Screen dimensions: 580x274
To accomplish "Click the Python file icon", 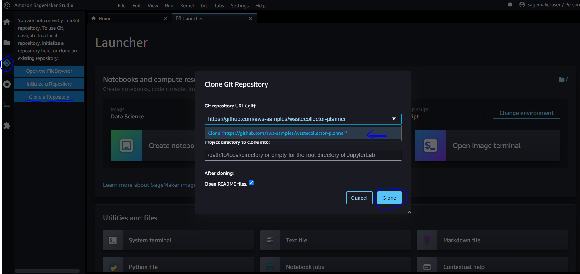I will click(x=113, y=267).
